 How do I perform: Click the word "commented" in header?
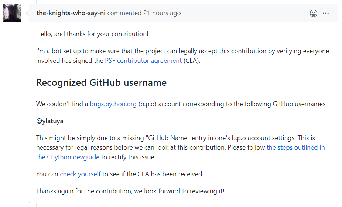tap(124, 13)
